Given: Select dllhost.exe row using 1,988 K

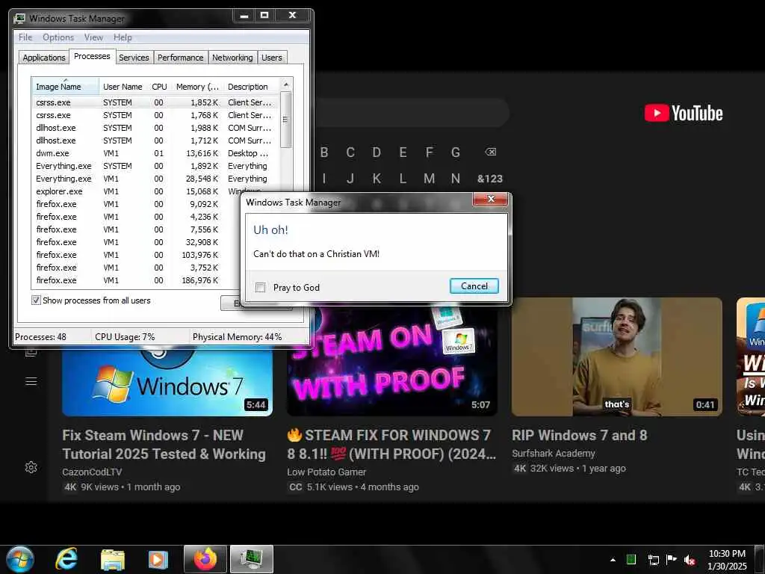Looking at the screenshot, I should click(x=155, y=128).
